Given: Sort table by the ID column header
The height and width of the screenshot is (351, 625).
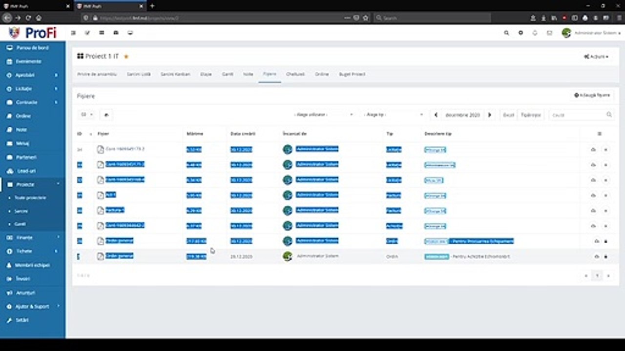Looking at the screenshot, I should pyautogui.click(x=84, y=134).
